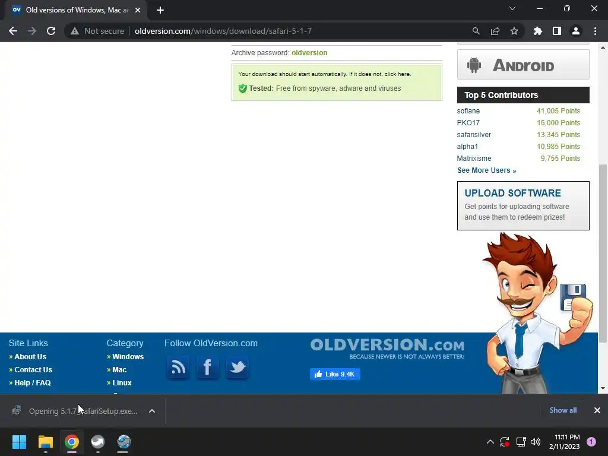Click the scrollbar down arrow

click(x=603, y=388)
